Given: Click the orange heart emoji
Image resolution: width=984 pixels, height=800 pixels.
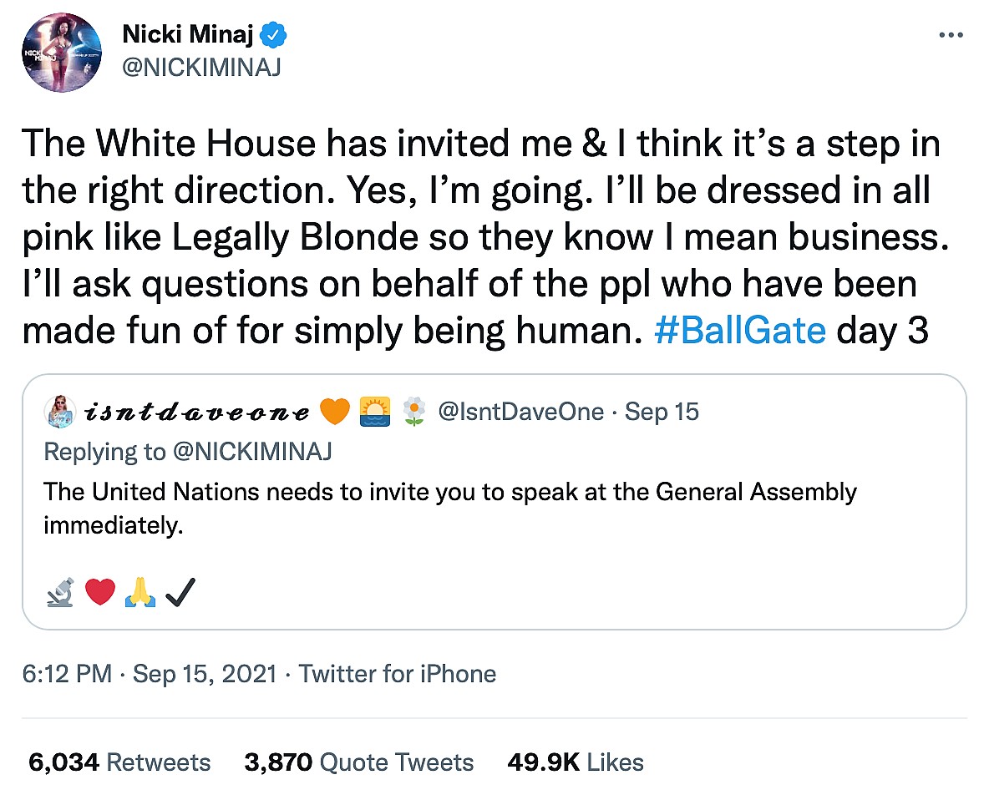Looking at the screenshot, I should [x=334, y=412].
